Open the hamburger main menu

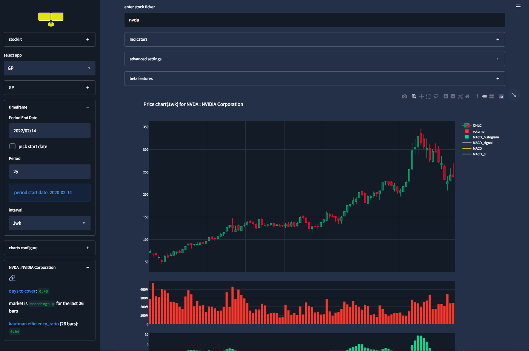(518, 6)
